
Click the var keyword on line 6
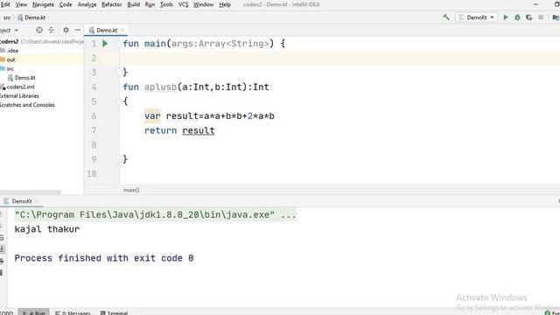click(152, 116)
